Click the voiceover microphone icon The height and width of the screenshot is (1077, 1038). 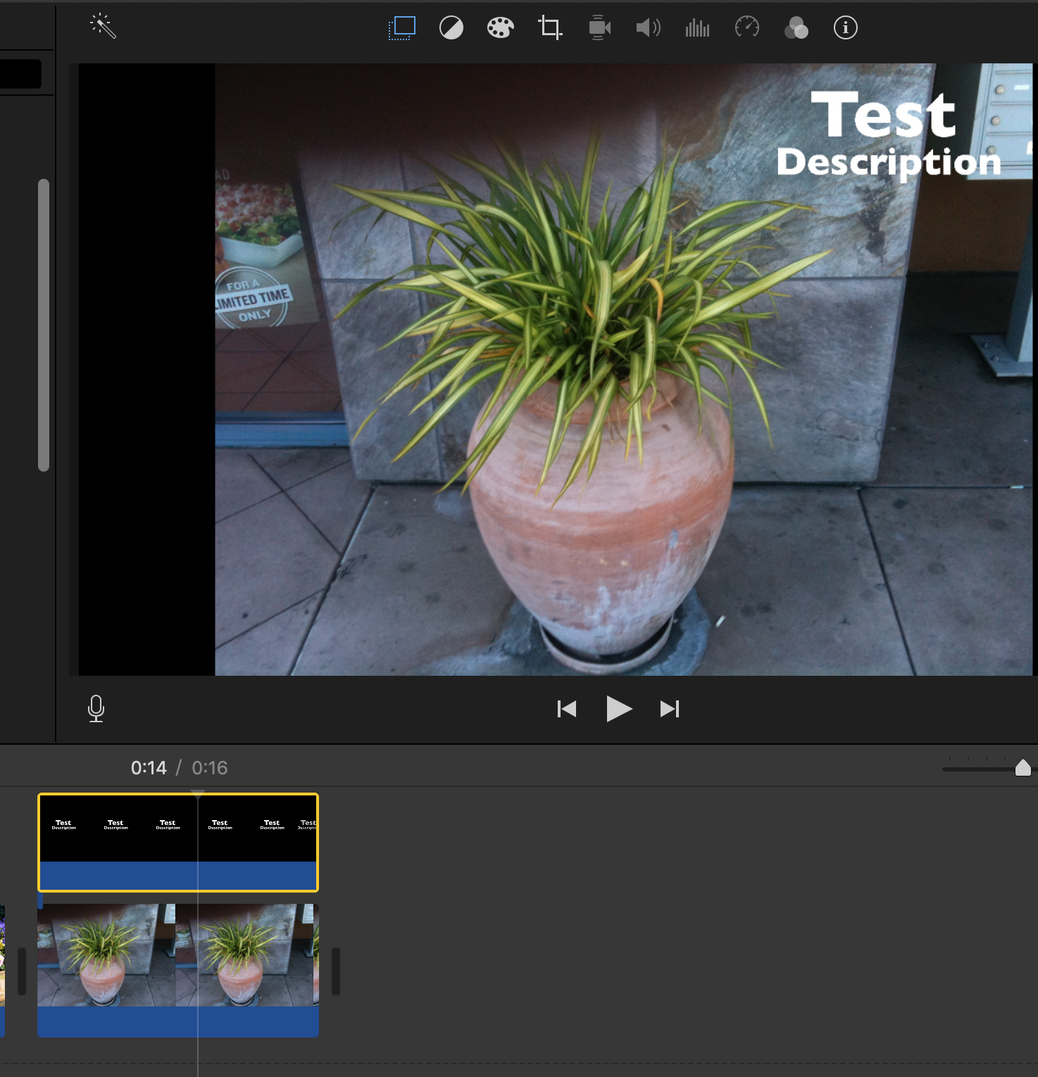96,709
